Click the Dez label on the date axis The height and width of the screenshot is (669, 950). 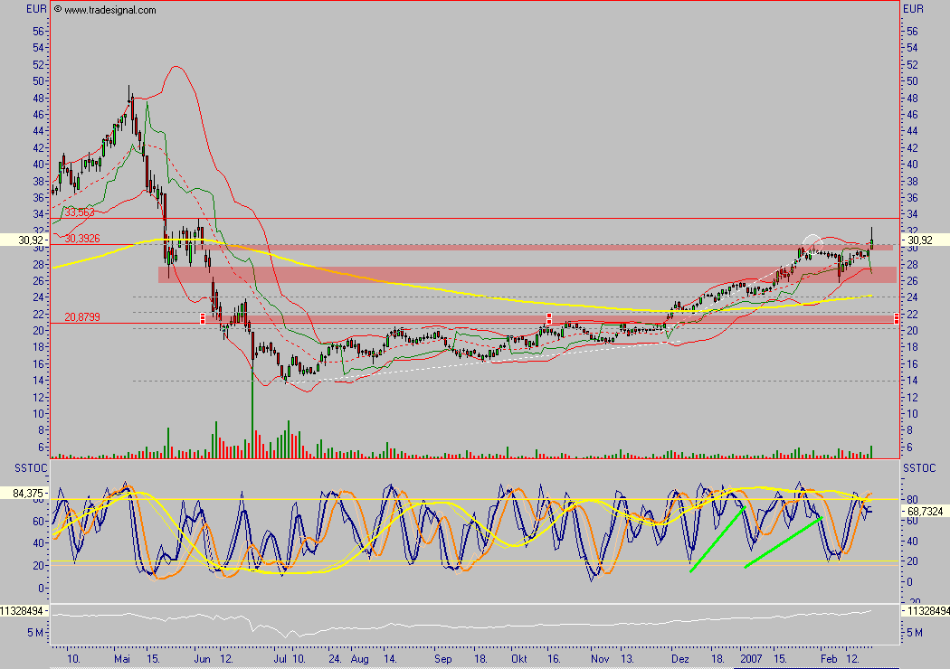click(679, 659)
